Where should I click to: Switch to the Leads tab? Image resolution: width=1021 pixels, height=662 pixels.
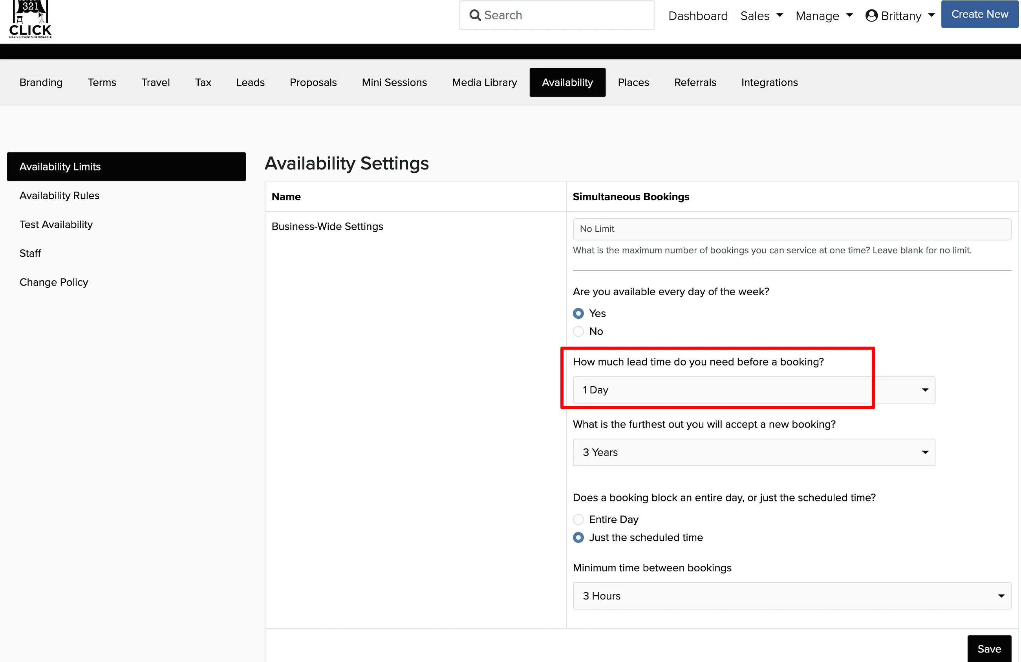(251, 82)
